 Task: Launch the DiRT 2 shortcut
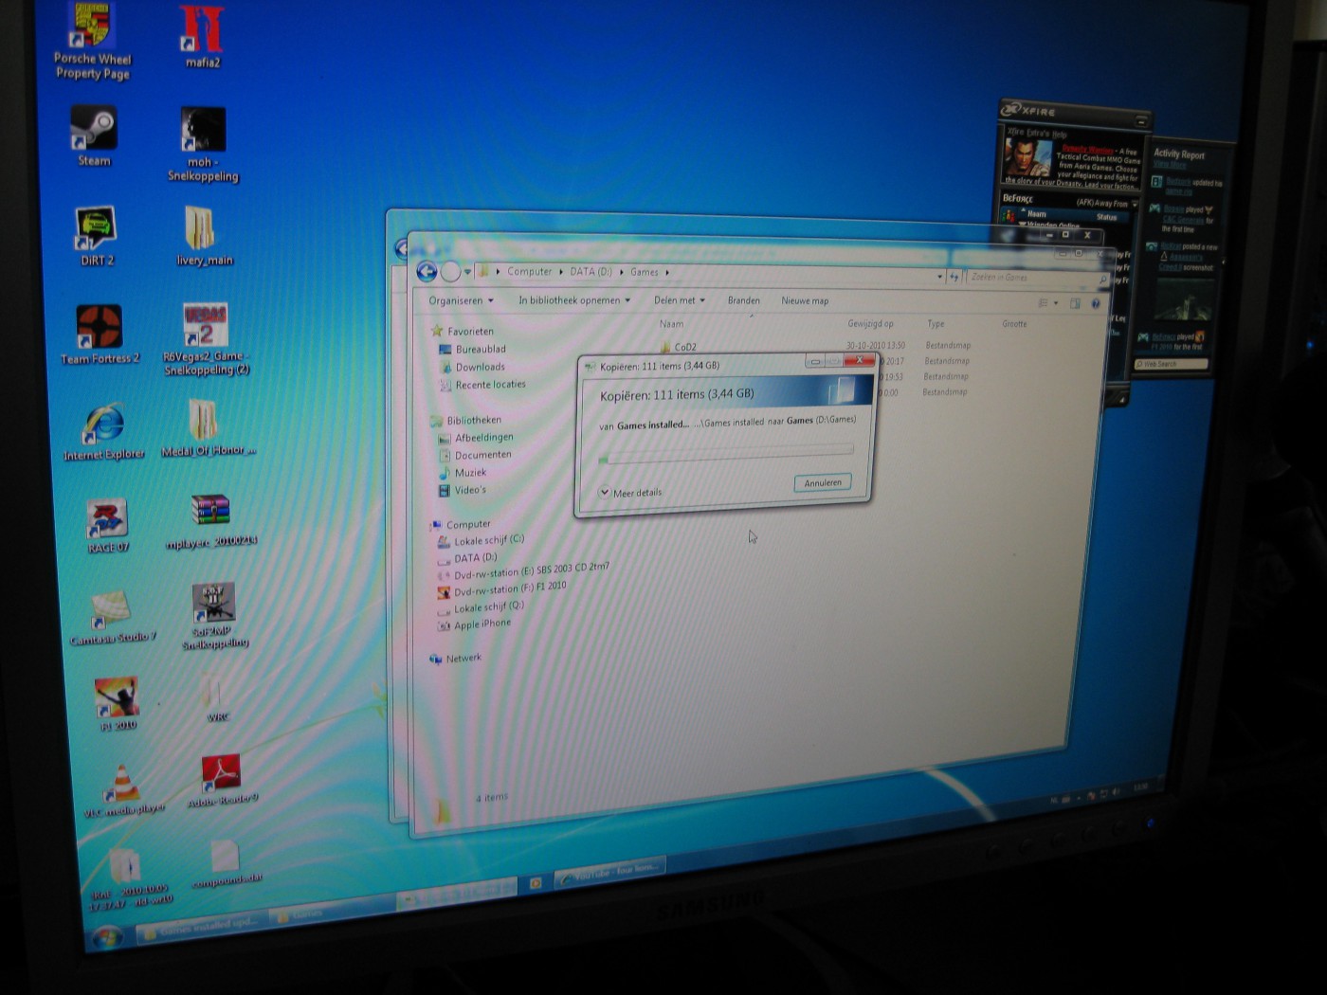click(96, 235)
